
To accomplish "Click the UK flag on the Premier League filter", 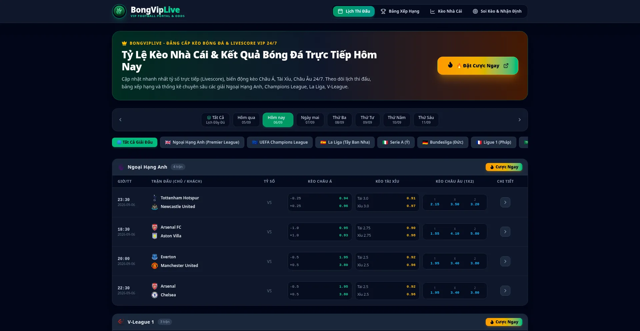I will 168,142.
